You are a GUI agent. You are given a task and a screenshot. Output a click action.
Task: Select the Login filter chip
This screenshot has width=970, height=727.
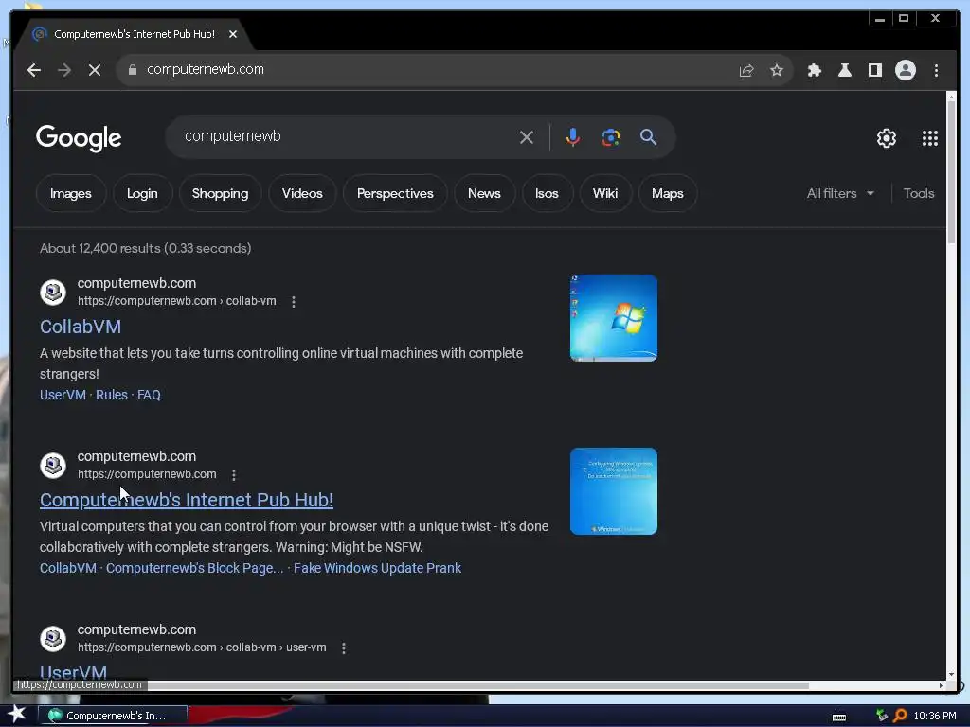[142, 193]
